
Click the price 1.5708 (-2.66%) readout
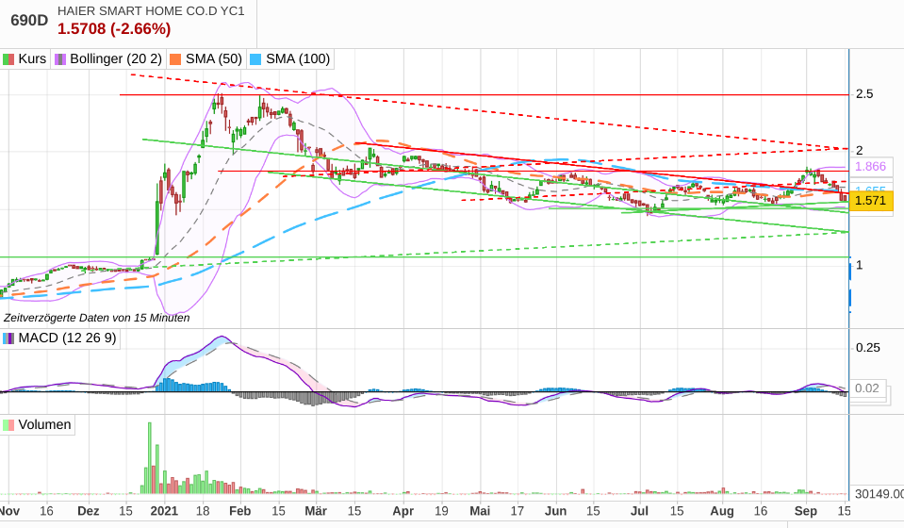pos(114,29)
